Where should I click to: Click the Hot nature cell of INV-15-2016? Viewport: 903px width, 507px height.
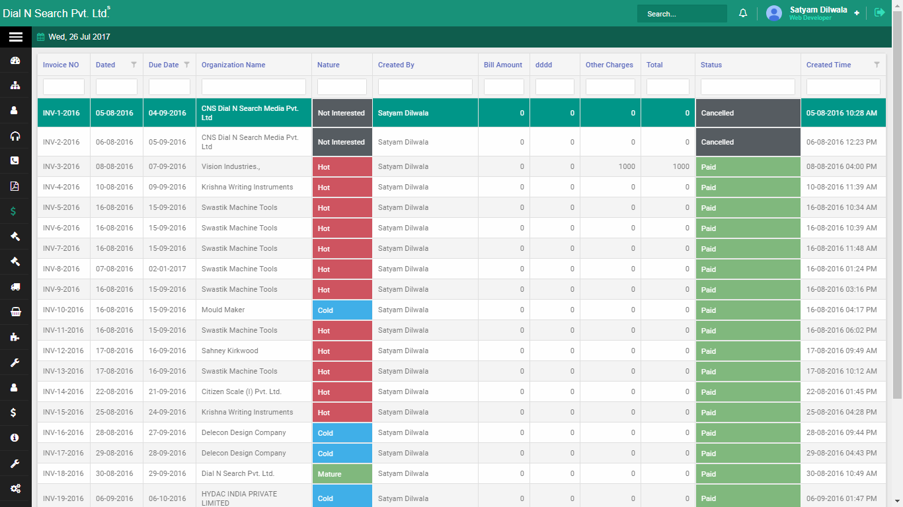coord(342,413)
